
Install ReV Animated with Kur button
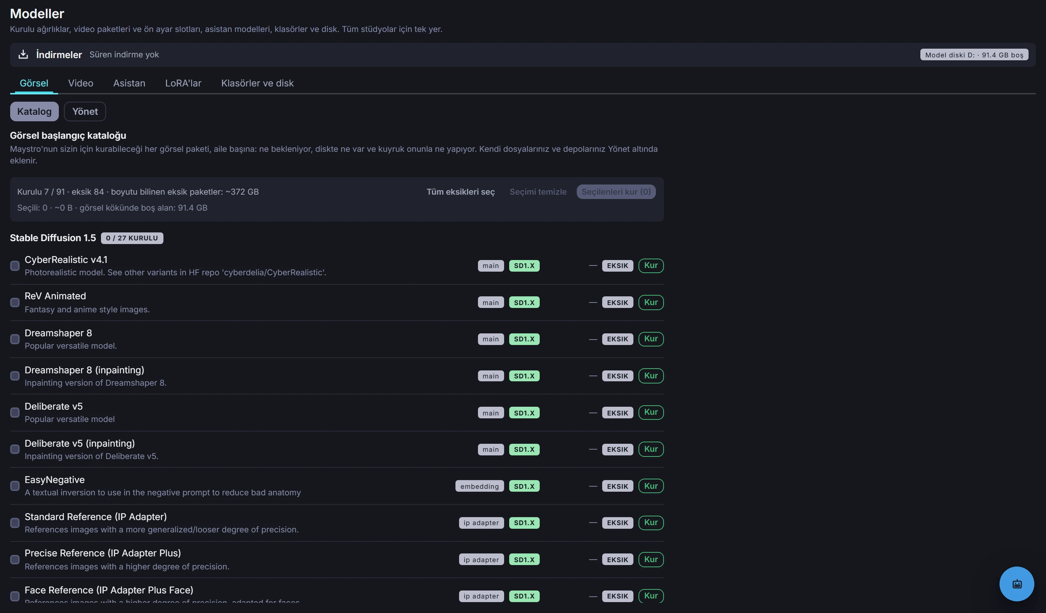click(x=651, y=303)
